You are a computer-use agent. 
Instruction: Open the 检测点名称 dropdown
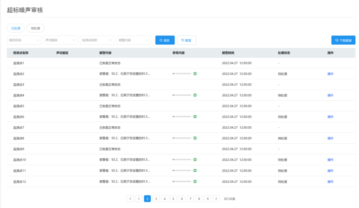tap(97, 40)
